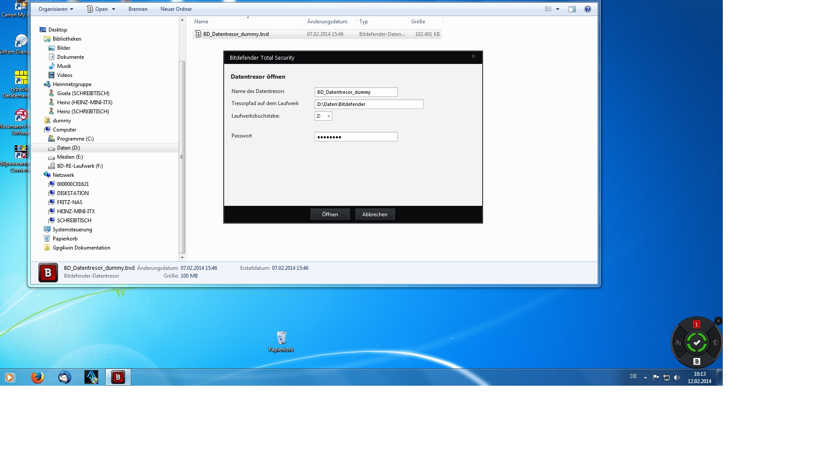Open Thunderbird from the taskbar
Image resolution: width=831 pixels, height=467 pixels.
point(65,377)
